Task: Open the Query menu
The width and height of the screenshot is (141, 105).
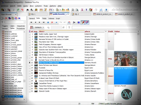Action: (x=26, y=6)
